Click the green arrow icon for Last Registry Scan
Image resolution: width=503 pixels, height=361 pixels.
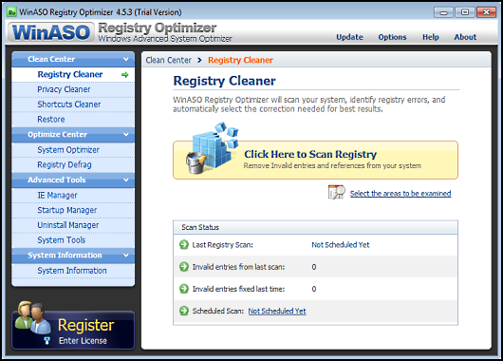pyautogui.click(x=184, y=245)
